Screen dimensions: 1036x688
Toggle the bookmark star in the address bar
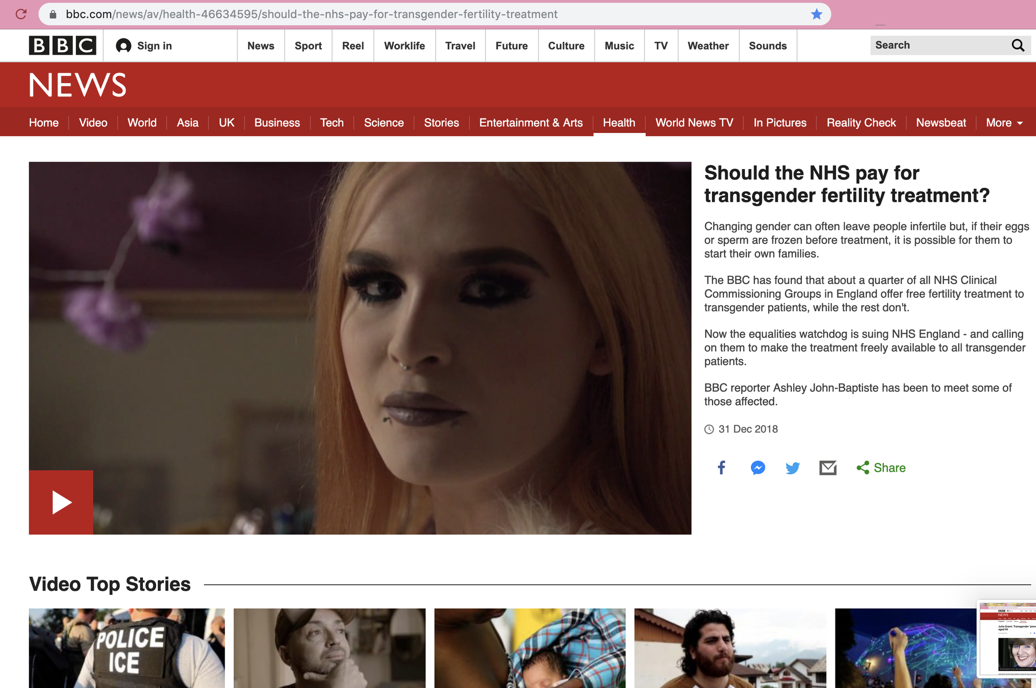coord(816,14)
